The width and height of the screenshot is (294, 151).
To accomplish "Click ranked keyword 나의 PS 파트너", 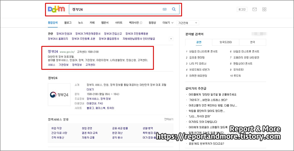I will [198, 64].
